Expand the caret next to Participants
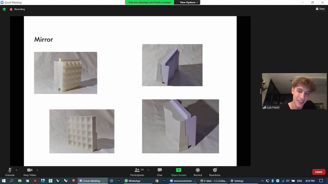328x184 pixels. click(x=148, y=170)
